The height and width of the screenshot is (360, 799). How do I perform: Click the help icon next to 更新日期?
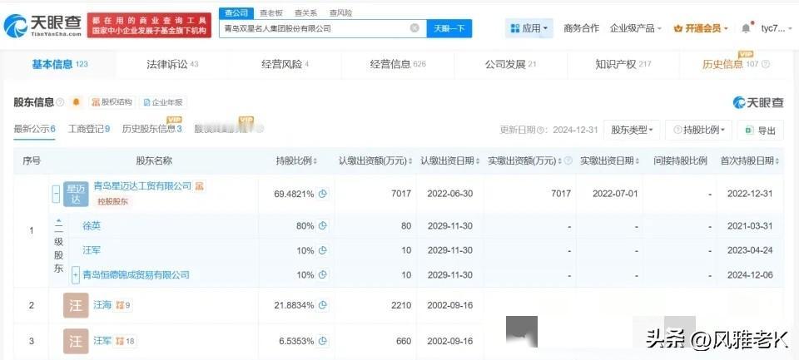[539, 130]
